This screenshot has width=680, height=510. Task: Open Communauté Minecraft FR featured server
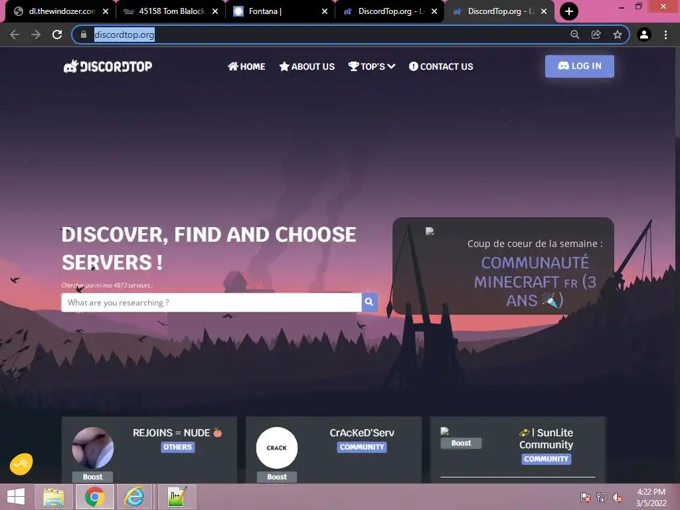click(x=535, y=282)
